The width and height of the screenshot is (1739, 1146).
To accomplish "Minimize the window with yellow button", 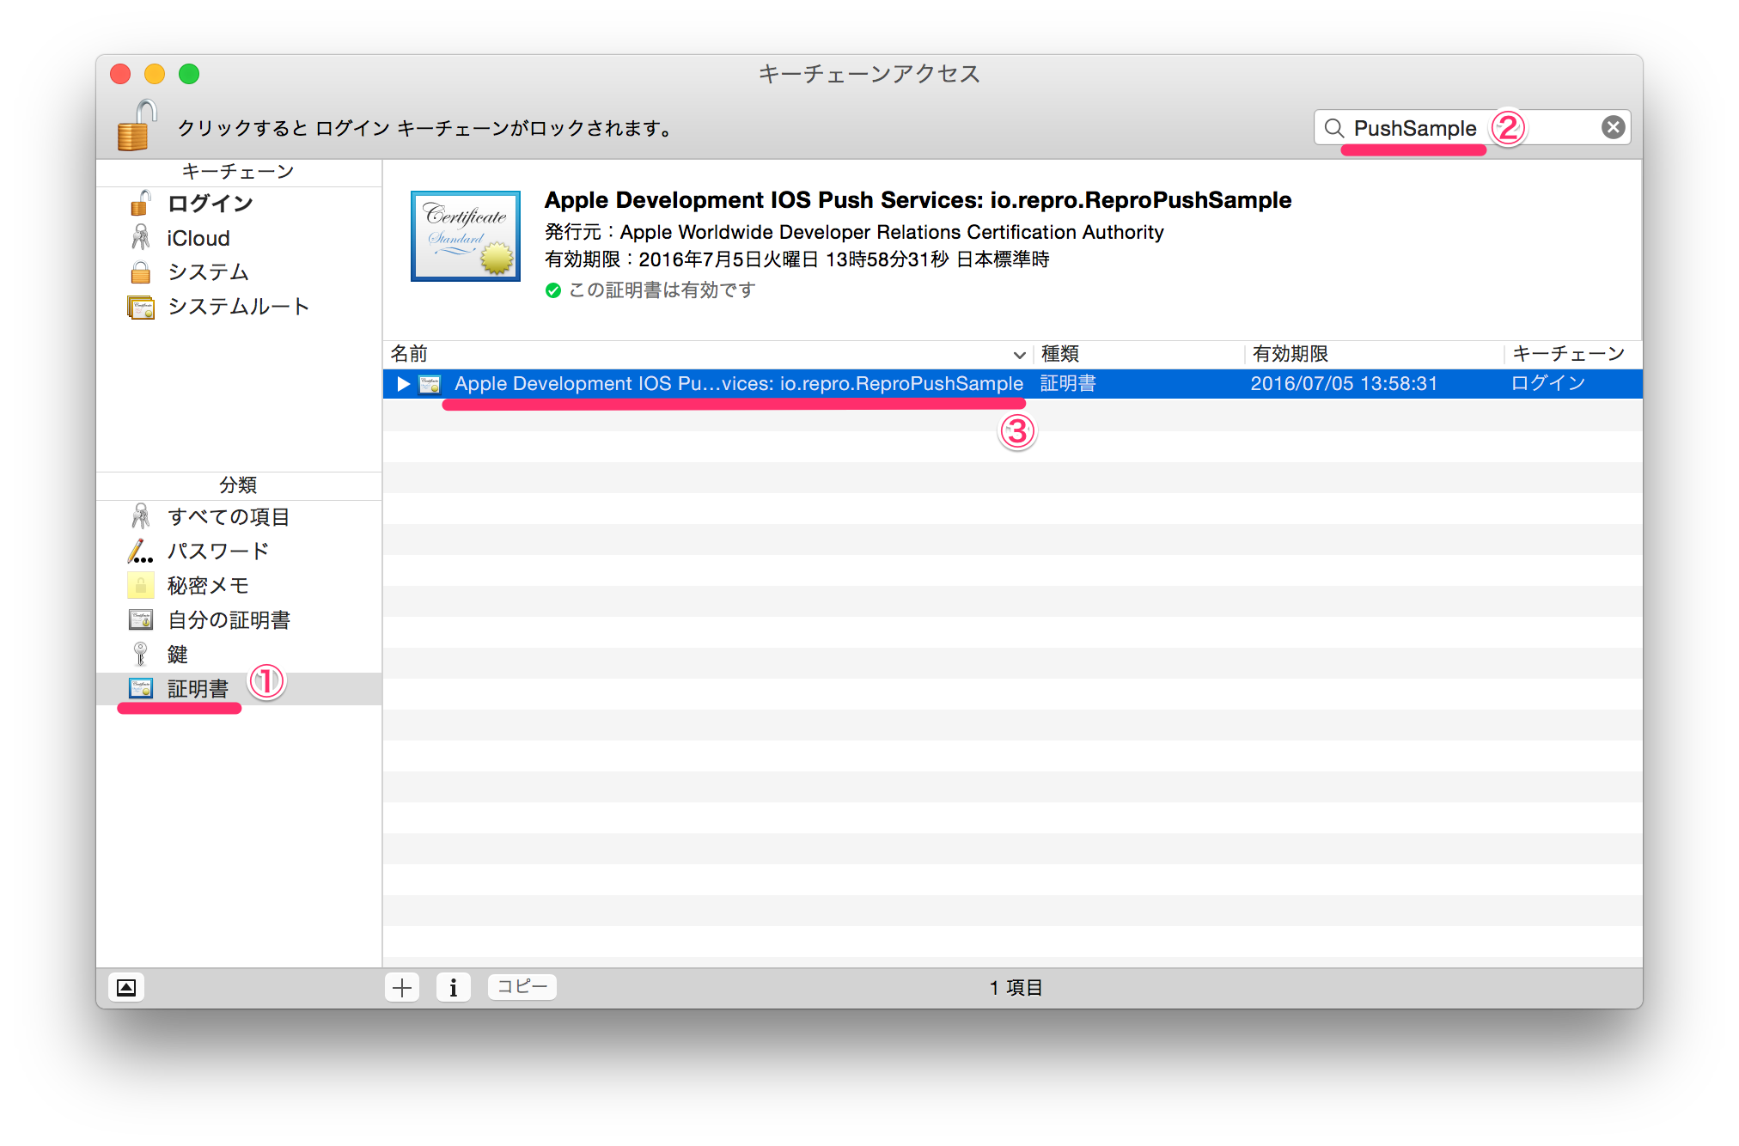I will 155,74.
